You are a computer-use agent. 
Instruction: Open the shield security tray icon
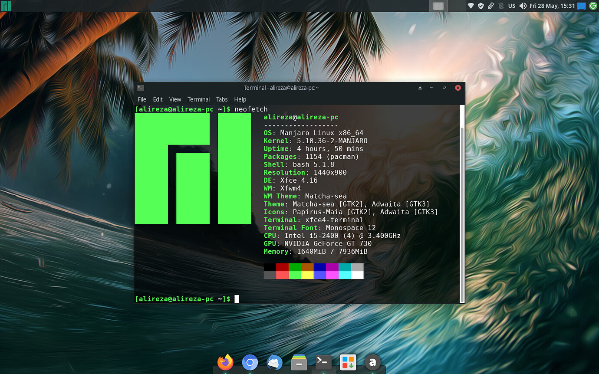[481, 6]
